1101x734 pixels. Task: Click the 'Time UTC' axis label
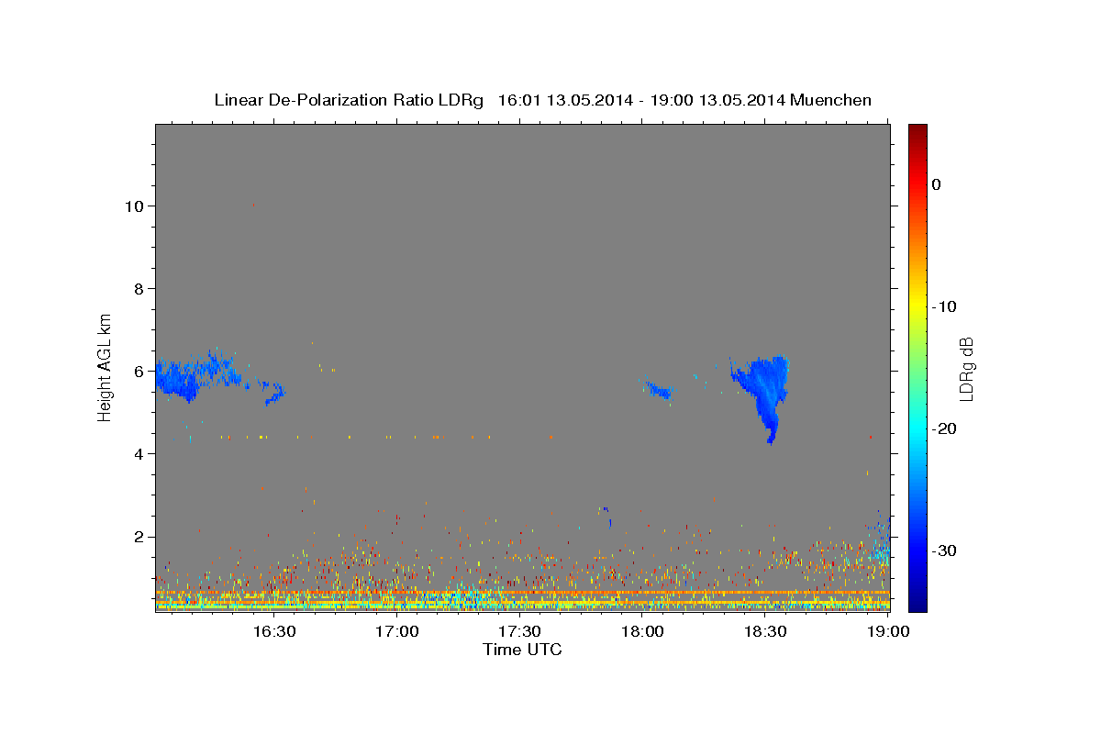click(522, 650)
